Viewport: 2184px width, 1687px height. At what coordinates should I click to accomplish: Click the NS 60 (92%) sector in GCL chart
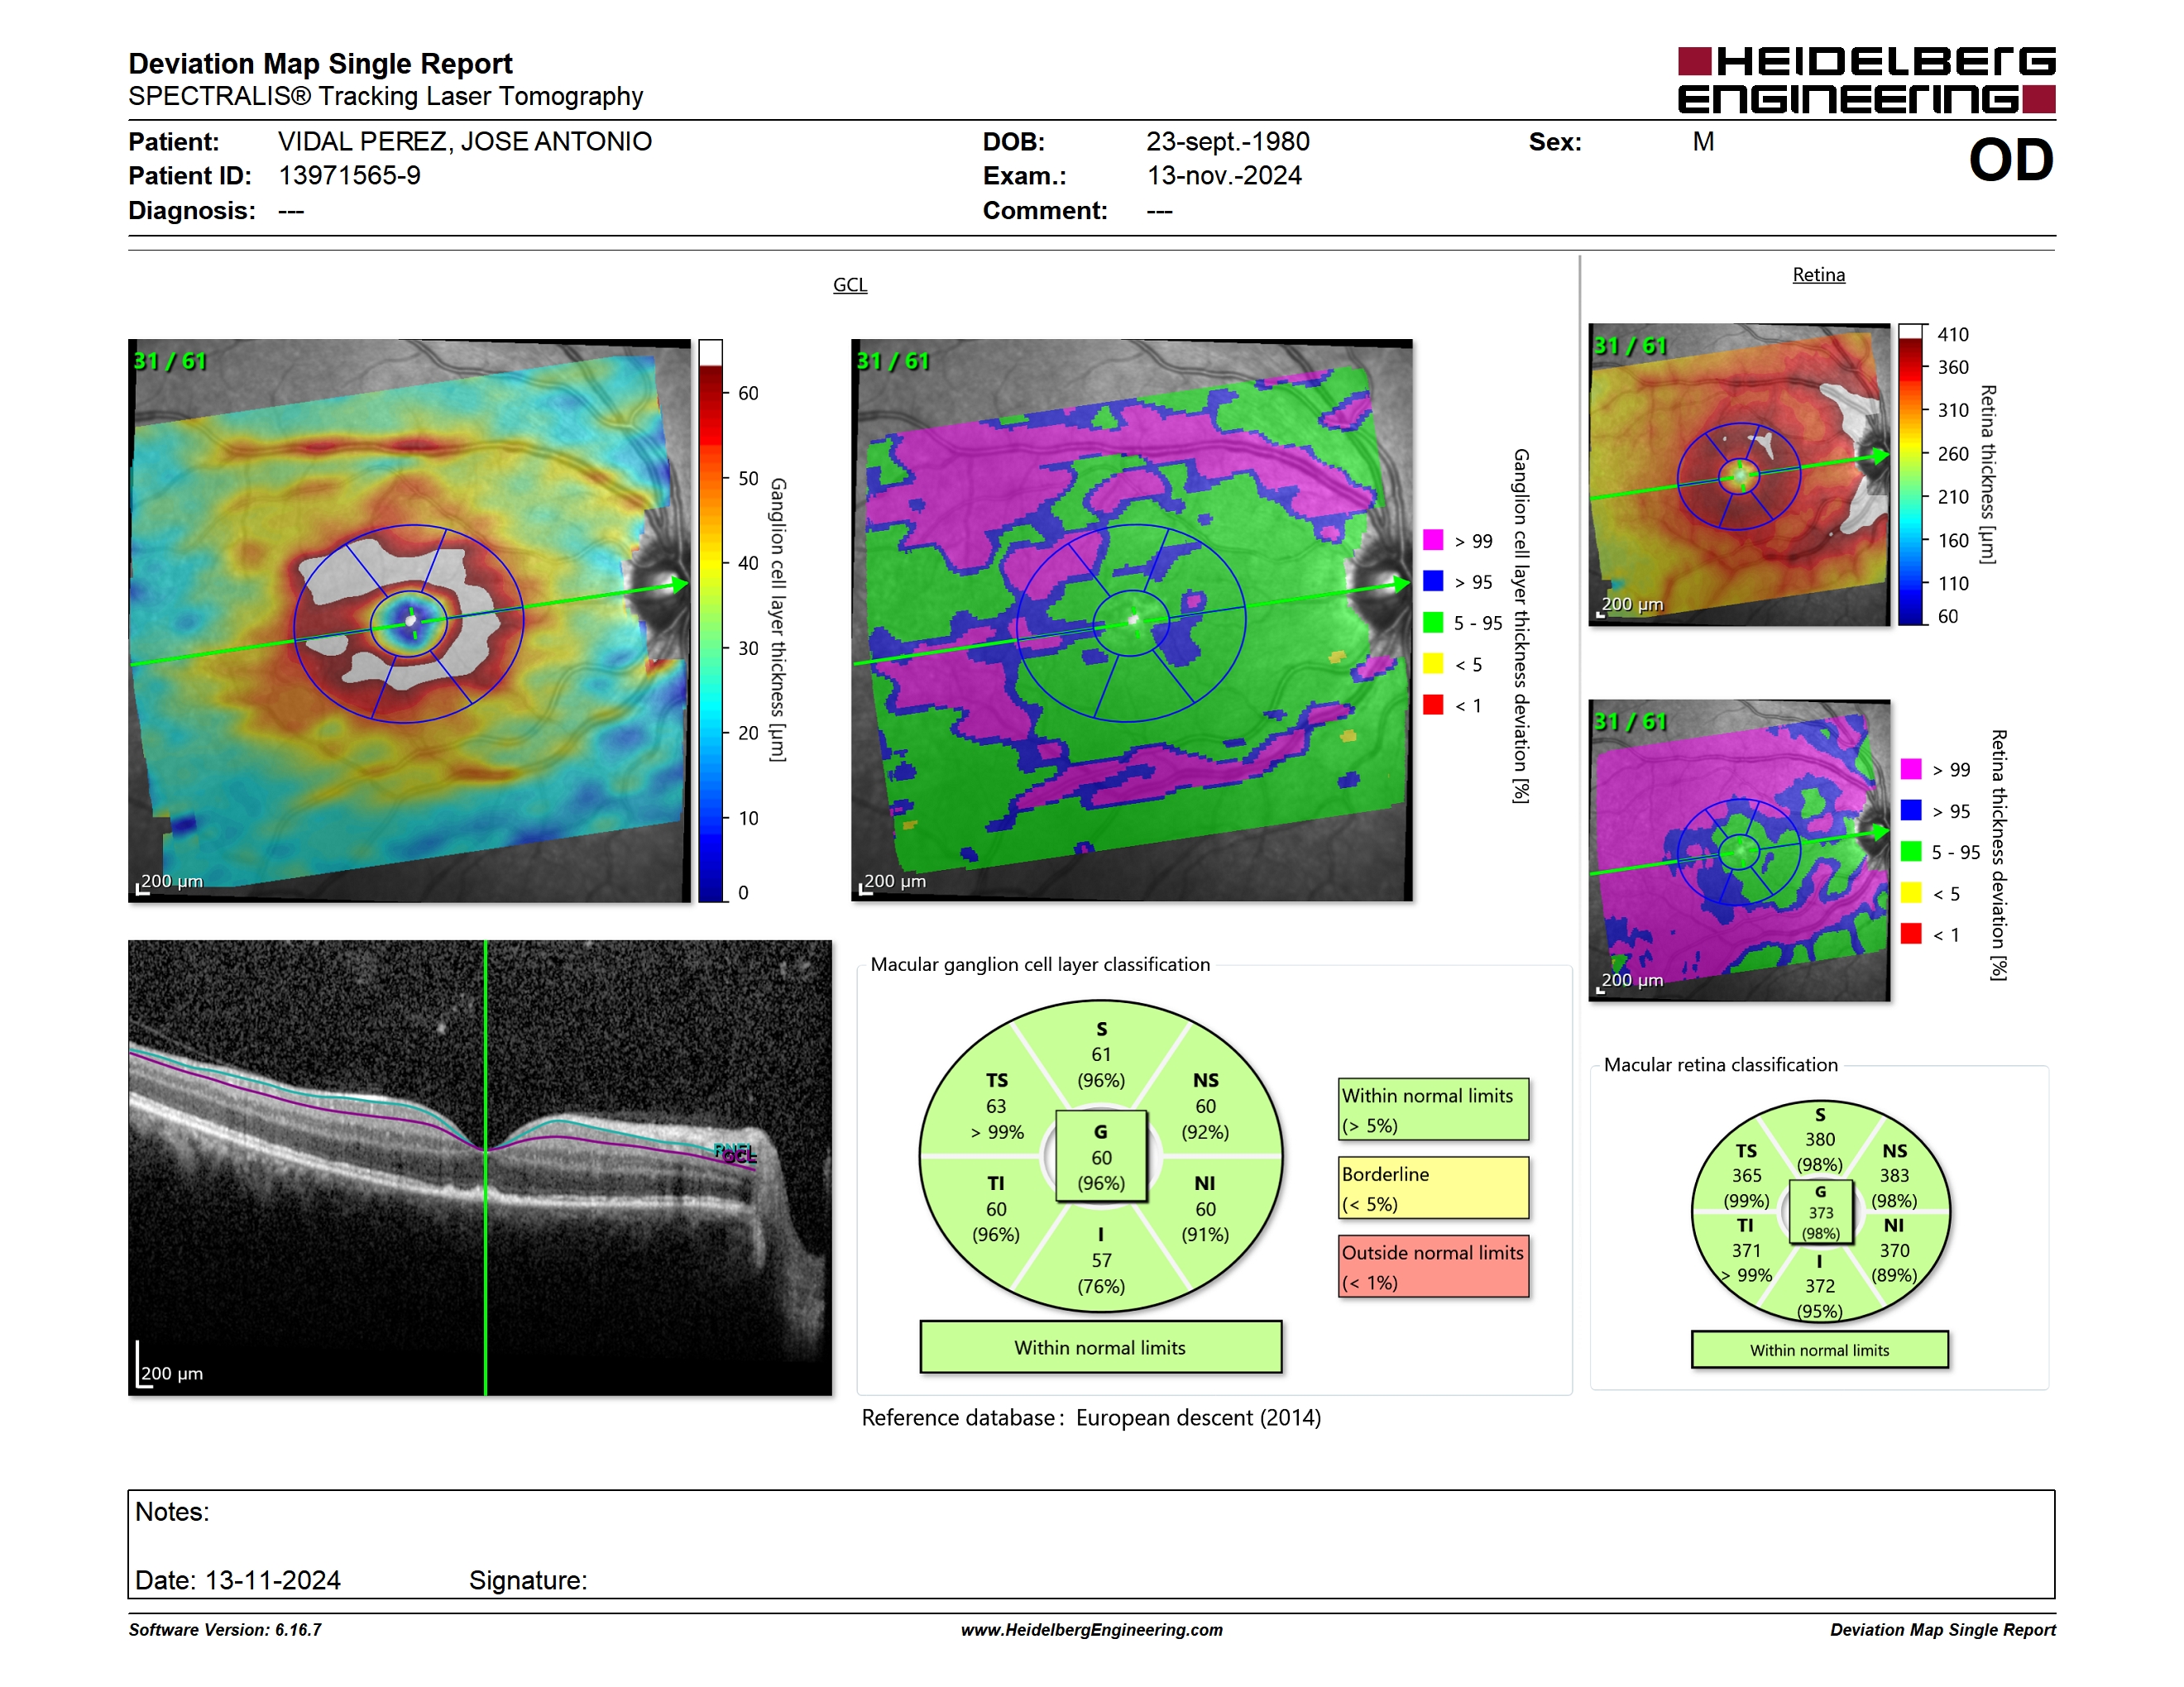1205,1106
